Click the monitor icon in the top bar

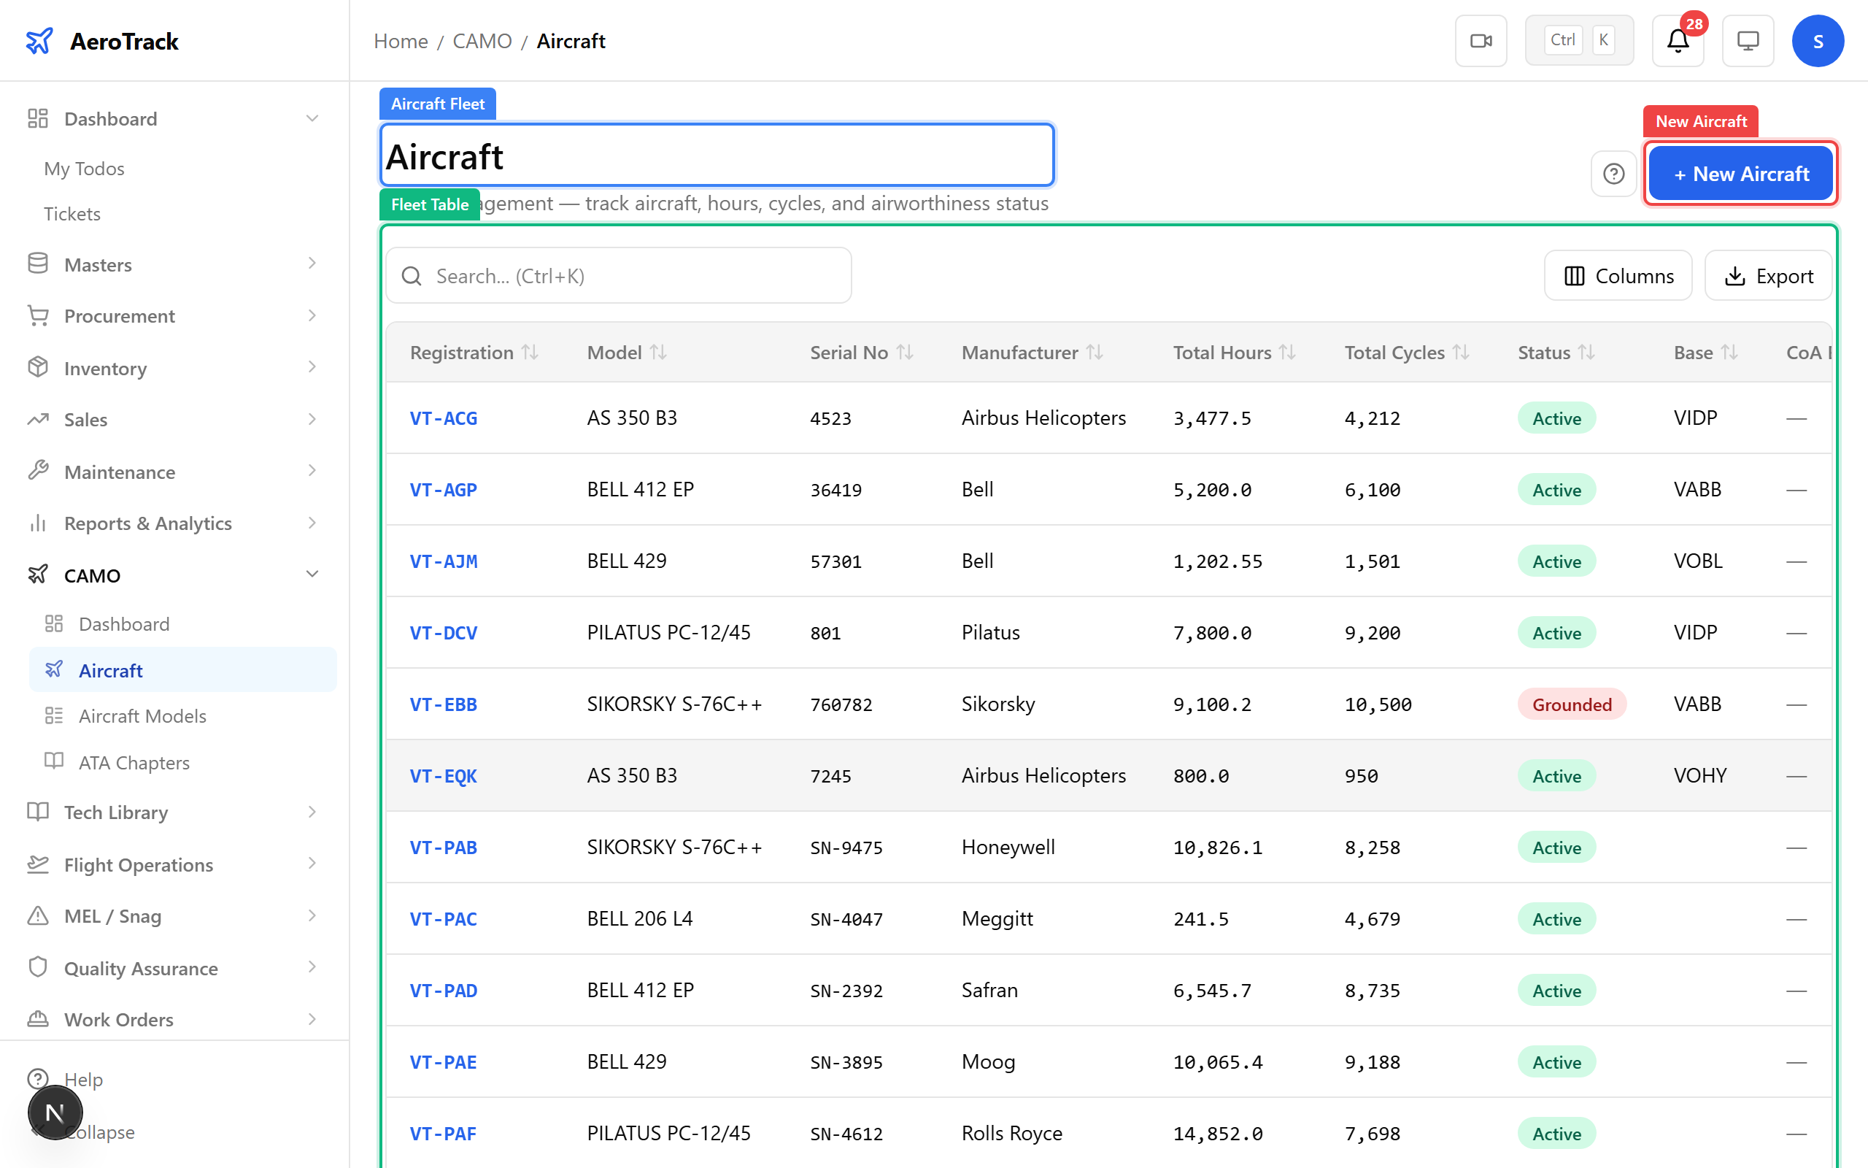(1748, 40)
